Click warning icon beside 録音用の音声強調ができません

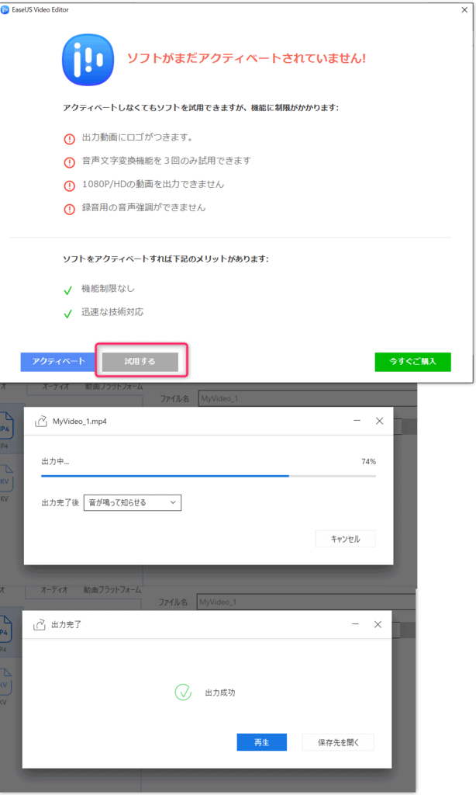[70, 208]
